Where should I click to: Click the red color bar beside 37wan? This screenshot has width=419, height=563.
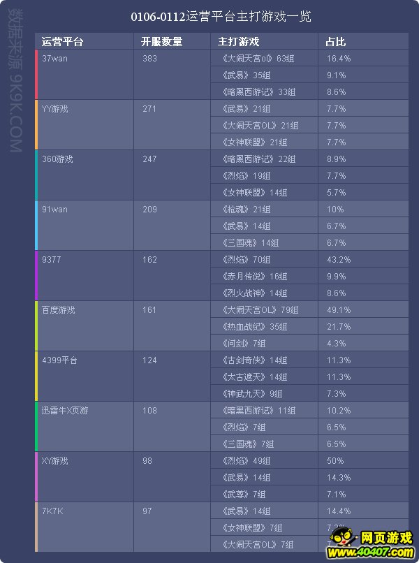click(x=36, y=74)
